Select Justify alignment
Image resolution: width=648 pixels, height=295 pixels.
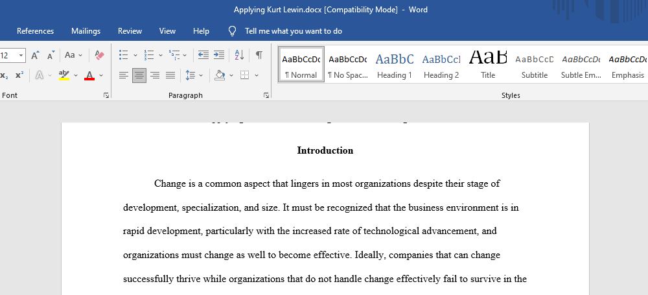point(170,75)
